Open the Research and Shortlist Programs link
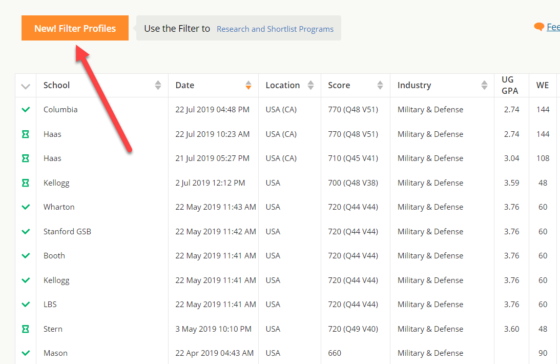Viewport: 560px width, 364px height. coord(275,29)
